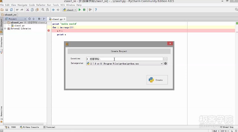Screen dimensions: 238x132
Task: Toggle the breakpoint on line a = i
Action: [49, 30]
